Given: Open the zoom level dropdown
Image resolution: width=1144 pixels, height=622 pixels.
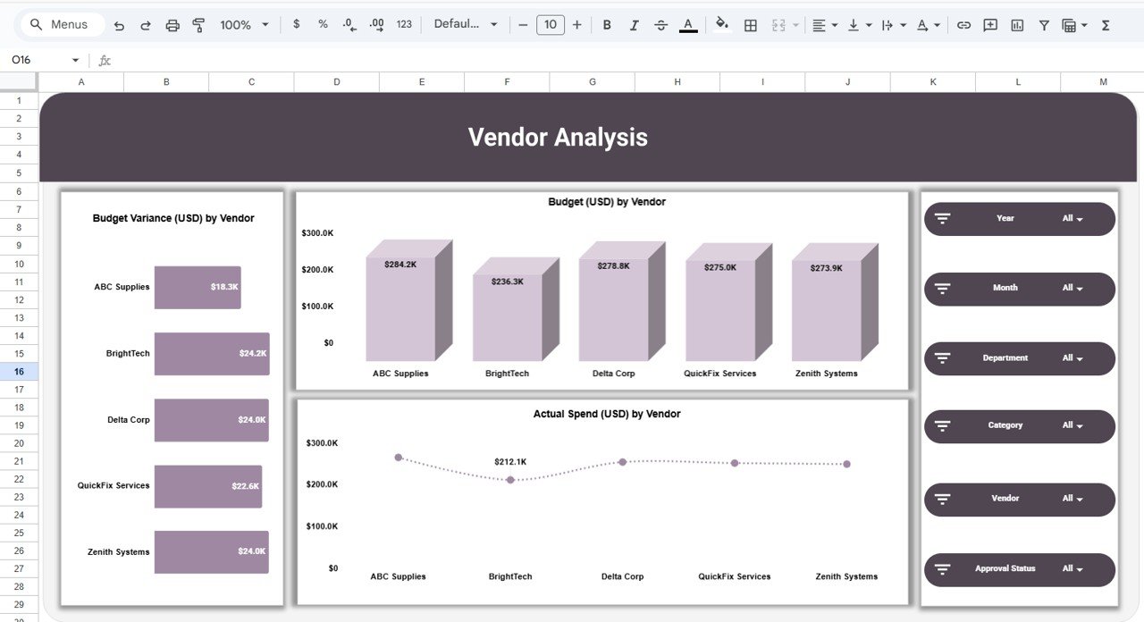Looking at the screenshot, I should tap(242, 24).
